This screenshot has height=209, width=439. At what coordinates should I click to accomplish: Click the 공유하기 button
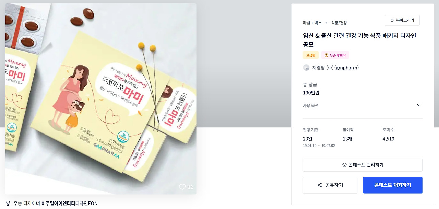click(330, 185)
